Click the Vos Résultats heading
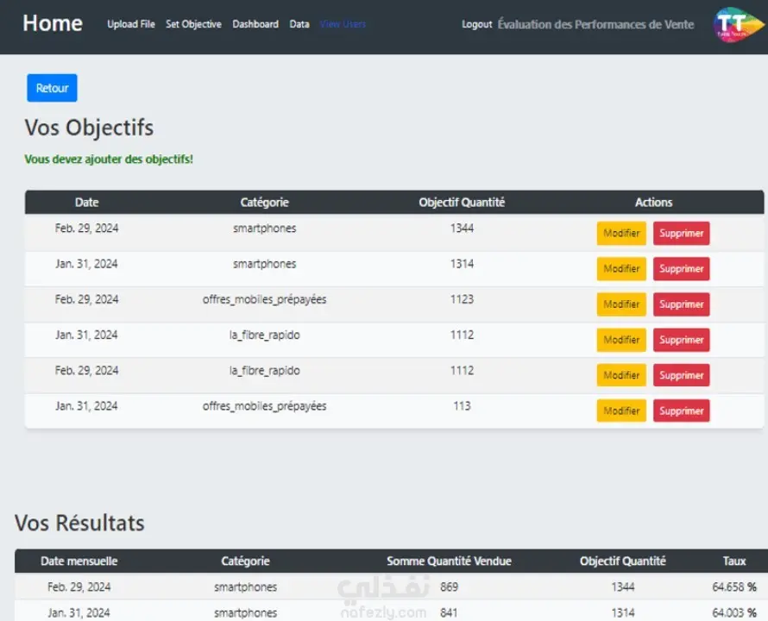The height and width of the screenshot is (621, 768). click(x=79, y=523)
